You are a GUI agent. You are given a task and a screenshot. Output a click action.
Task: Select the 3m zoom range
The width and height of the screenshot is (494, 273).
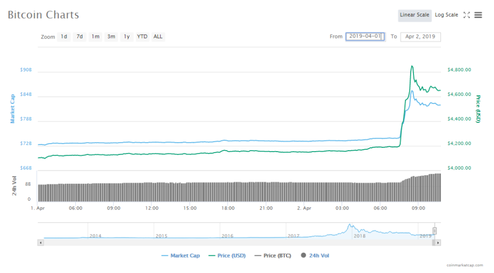[x=111, y=37]
